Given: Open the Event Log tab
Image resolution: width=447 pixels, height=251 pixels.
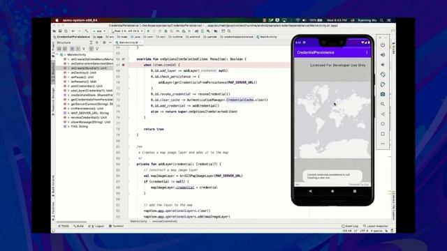Looking at the screenshot, I should pos(350,226).
